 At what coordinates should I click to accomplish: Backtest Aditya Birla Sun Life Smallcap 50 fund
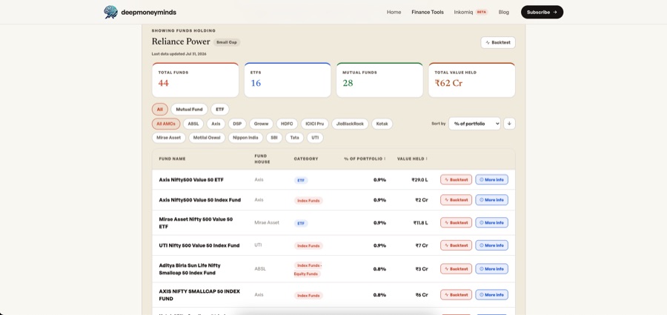456,268
